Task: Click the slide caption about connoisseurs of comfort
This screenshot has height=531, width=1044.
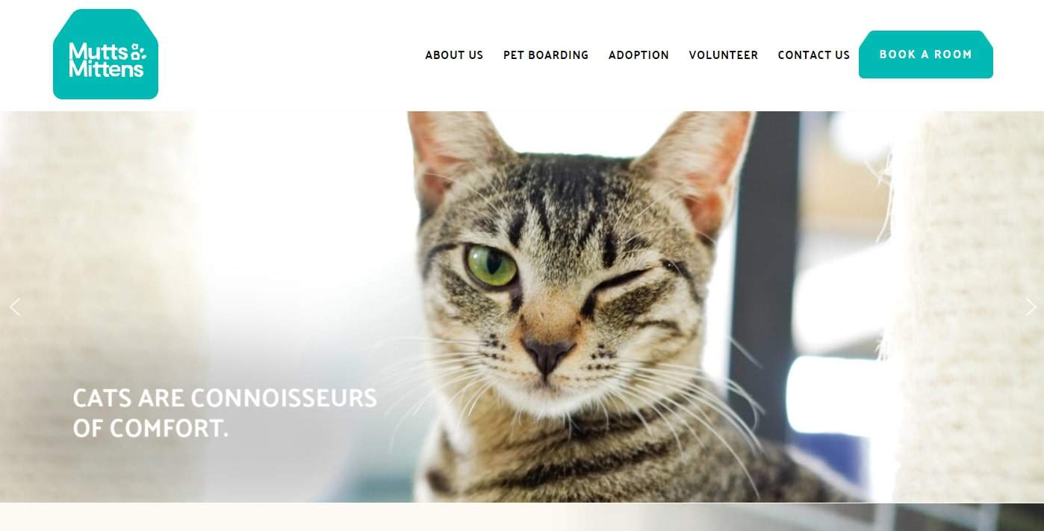Action: [x=225, y=413]
